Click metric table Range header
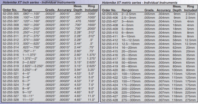The image size is (198, 104). click(x=126, y=10)
